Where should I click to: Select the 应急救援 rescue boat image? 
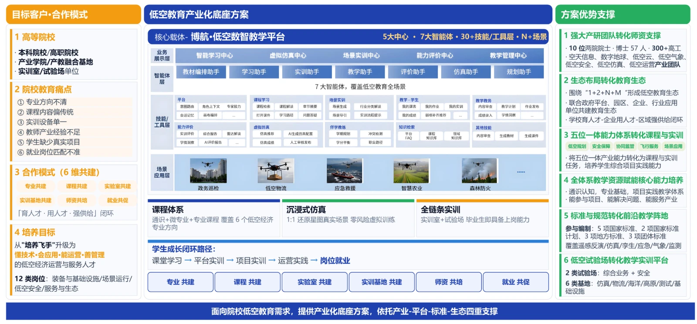(345, 171)
